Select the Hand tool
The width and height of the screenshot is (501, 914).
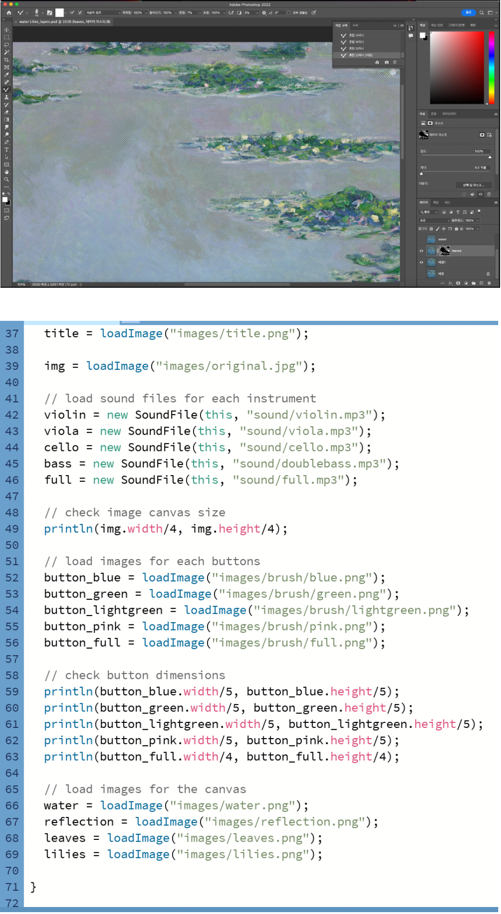7,172
